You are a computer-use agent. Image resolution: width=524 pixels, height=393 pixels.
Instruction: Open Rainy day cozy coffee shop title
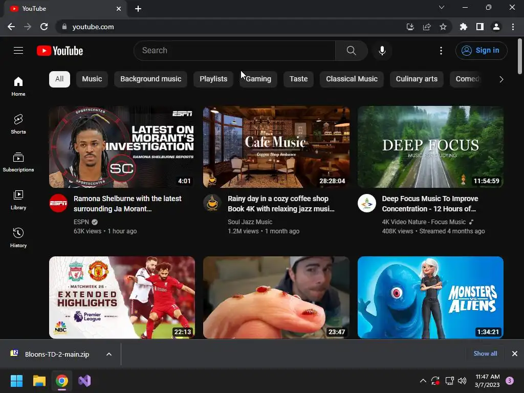tap(281, 204)
